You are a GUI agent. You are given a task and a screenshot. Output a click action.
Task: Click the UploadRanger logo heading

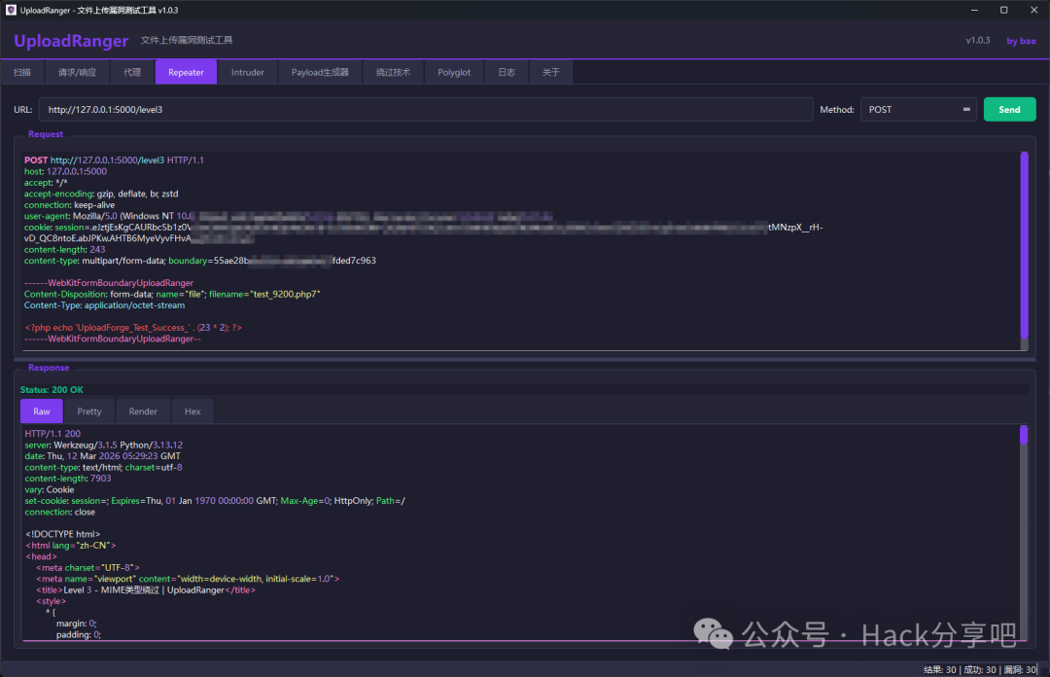pos(71,41)
